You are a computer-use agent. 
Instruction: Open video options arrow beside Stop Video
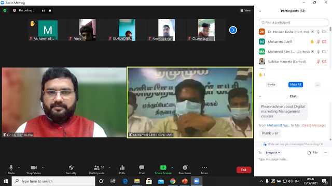coord(43,167)
